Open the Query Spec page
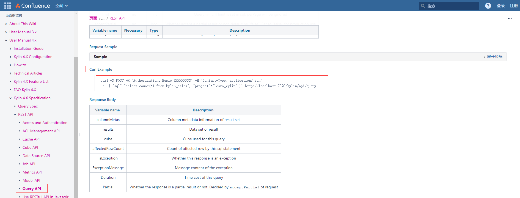520x198 pixels. [x=28, y=106]
